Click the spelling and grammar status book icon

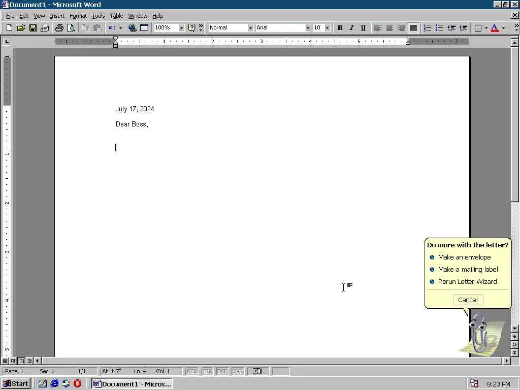(257, 371)
